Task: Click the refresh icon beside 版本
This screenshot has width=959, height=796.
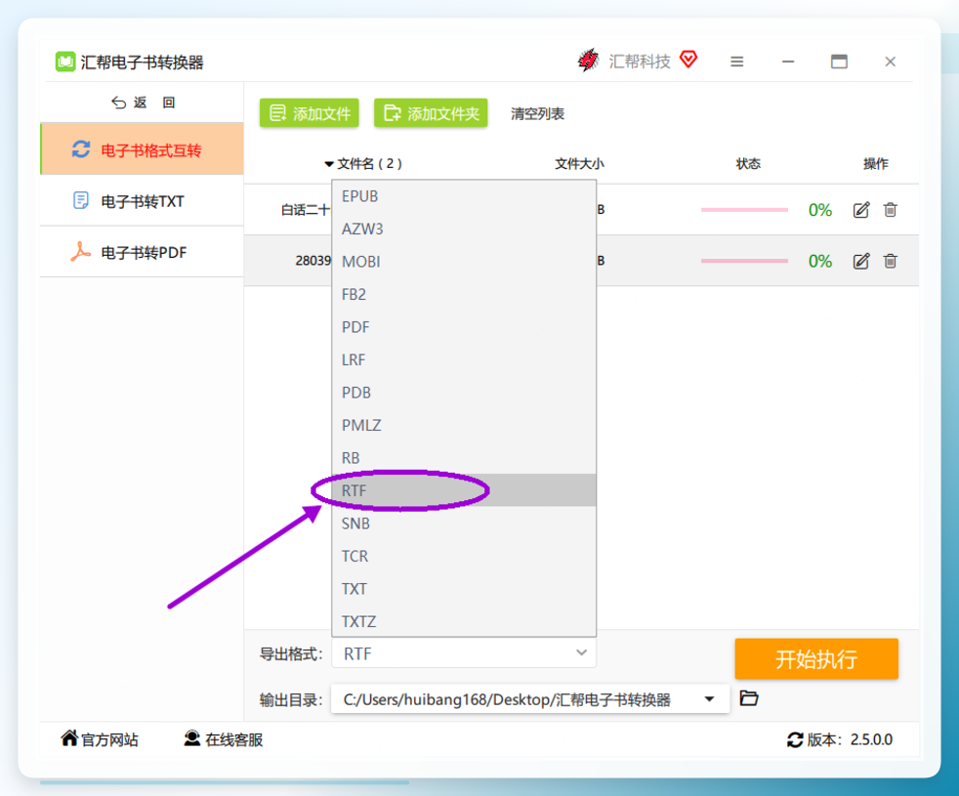Action: [795, 739]
